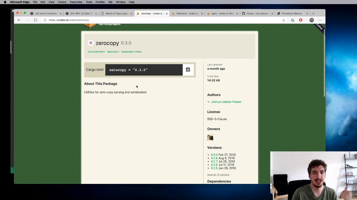Open the Tools menu
Image resolution: width=357 pixels, height=200 pixels.
tap(89, 2)
